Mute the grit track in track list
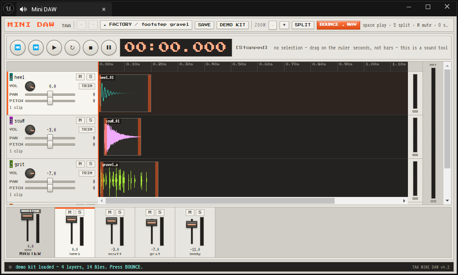 (x=80, y=164)
